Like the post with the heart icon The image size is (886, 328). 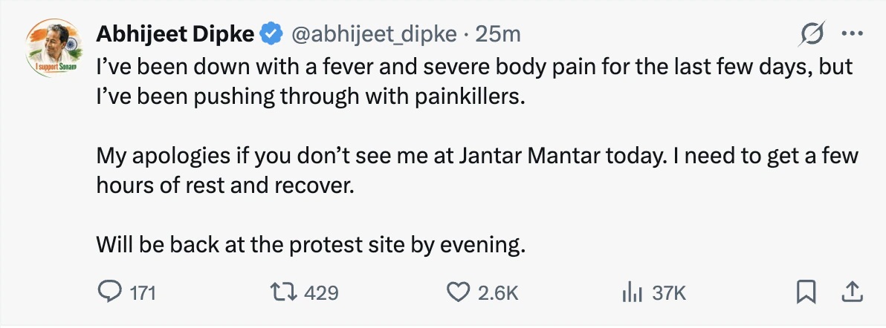pos(459,292)
